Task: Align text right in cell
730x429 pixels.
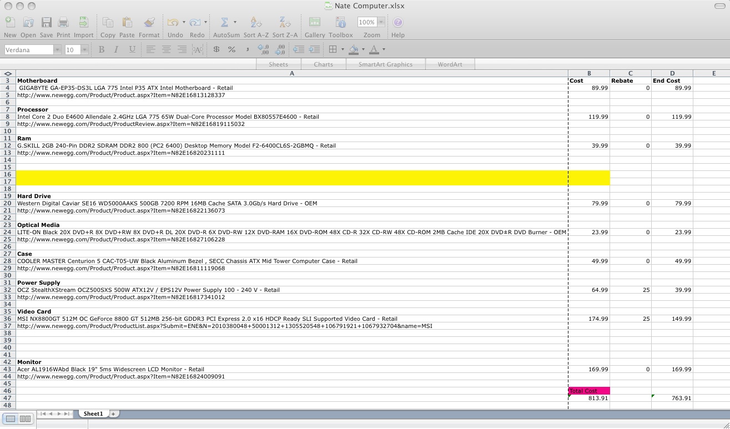Action: click(182, 49)
